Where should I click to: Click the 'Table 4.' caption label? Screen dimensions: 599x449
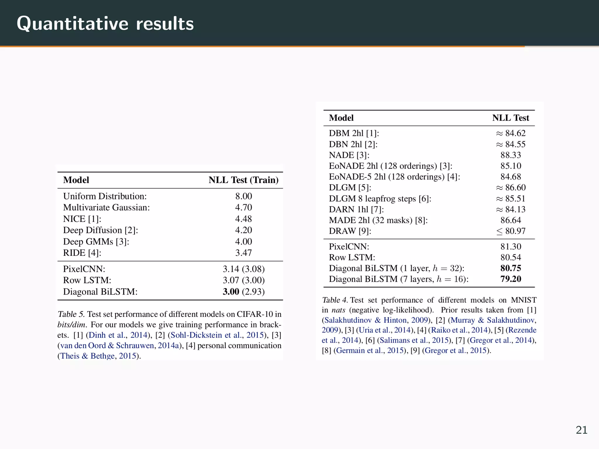click(x=335, y=300)
